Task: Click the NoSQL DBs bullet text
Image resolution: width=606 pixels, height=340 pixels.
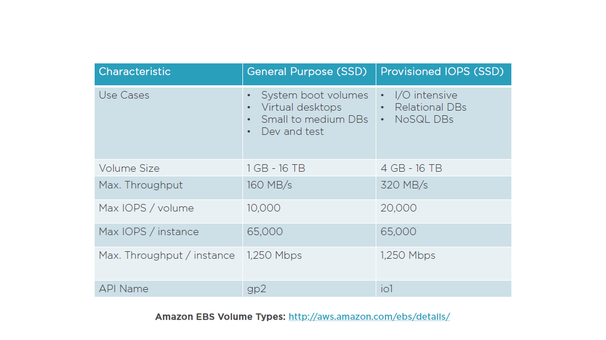Action: (424, 120)
